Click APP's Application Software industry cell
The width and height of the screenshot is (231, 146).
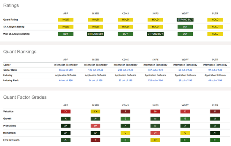(x=66, y=76)
